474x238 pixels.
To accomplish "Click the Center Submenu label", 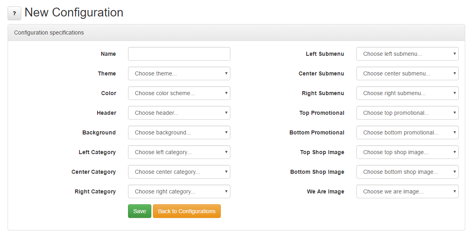I will [x=321, y=73].
